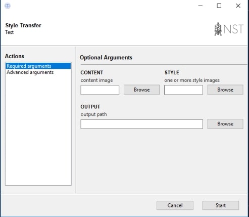
Task: Browse for style images
Action: click(225, 90)
